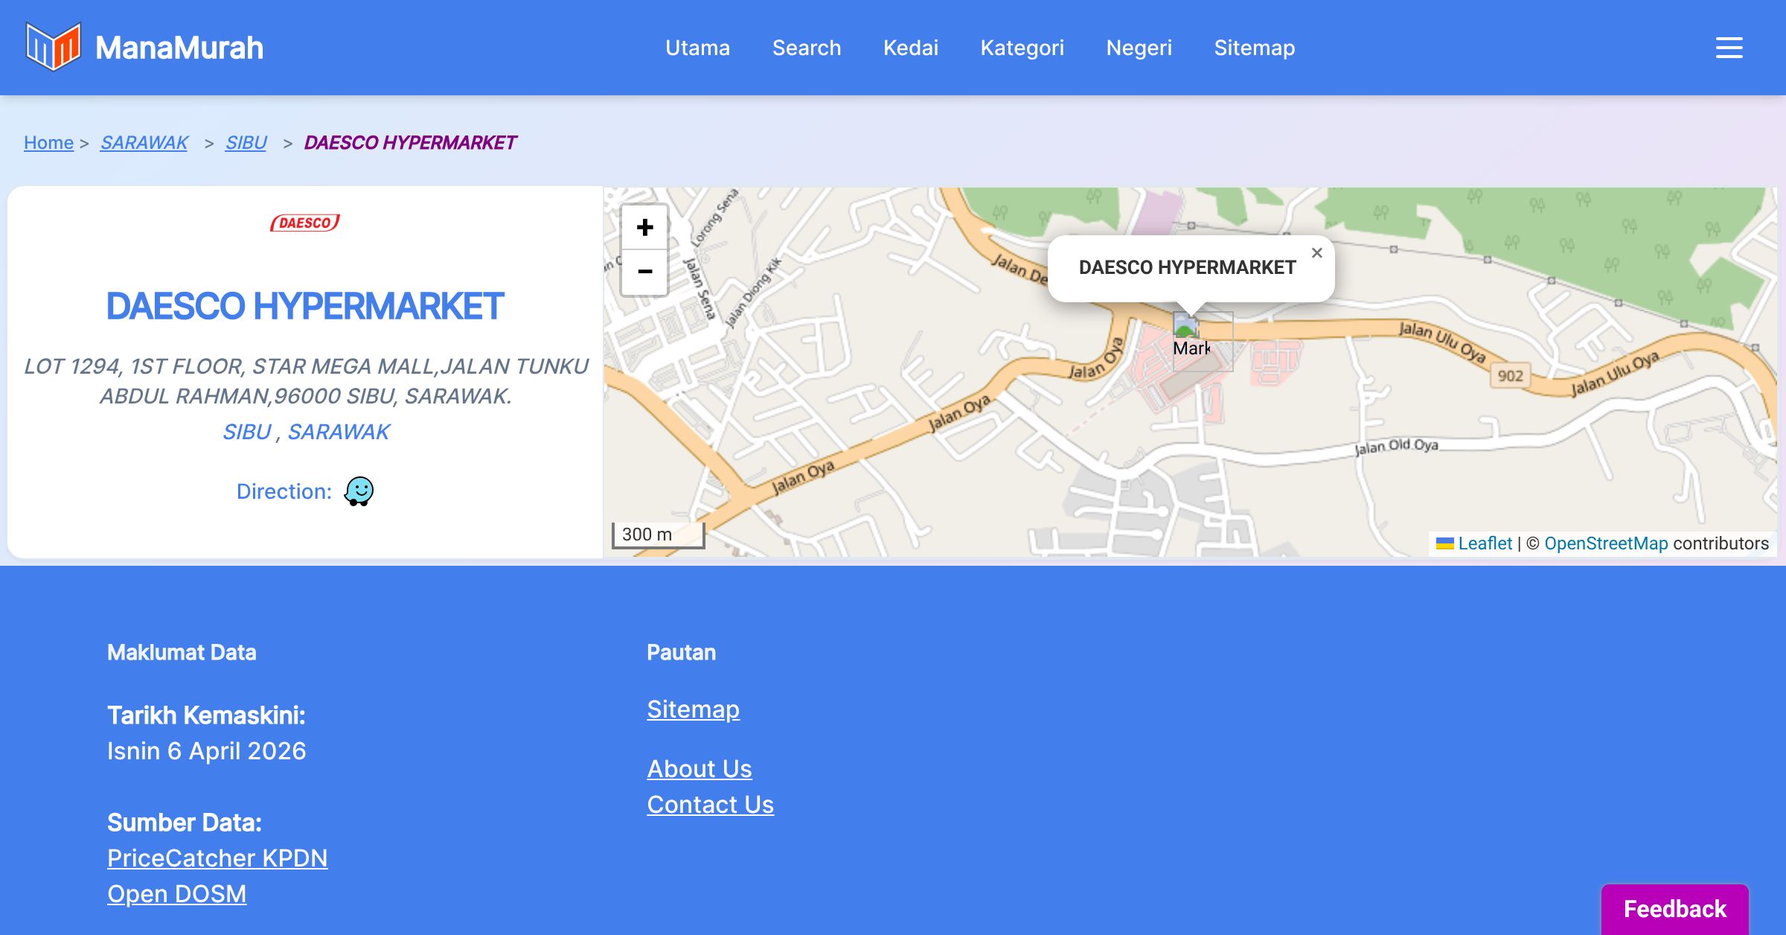Open the Feedback button
The image size is (1786, 935).
[1674, 908]
